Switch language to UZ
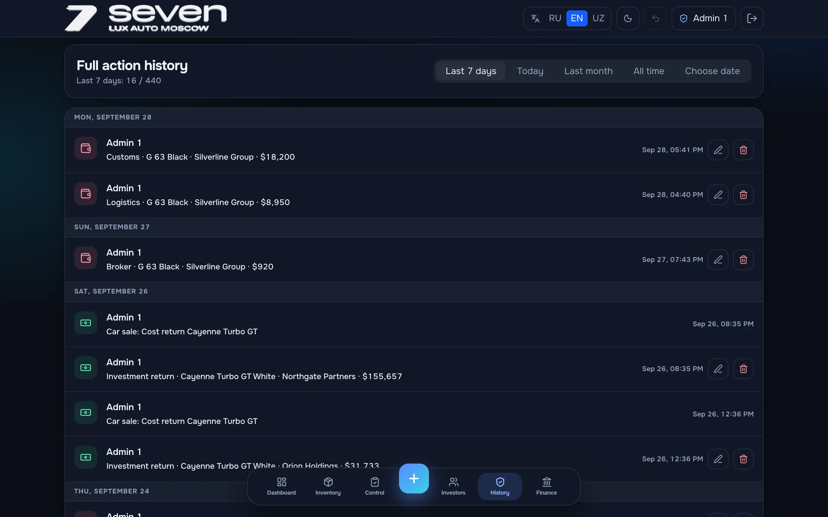The image size is (828, 517). [598, 18]
